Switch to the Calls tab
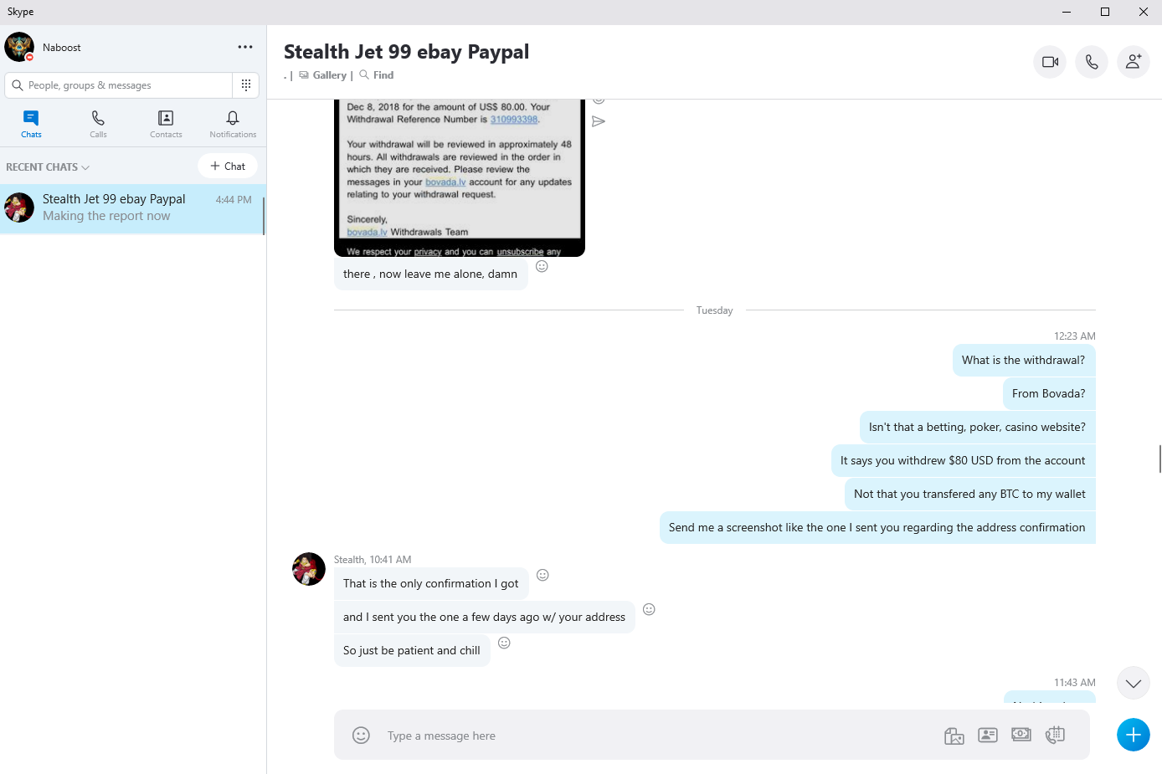The image size is (1162, 774). 98,124
